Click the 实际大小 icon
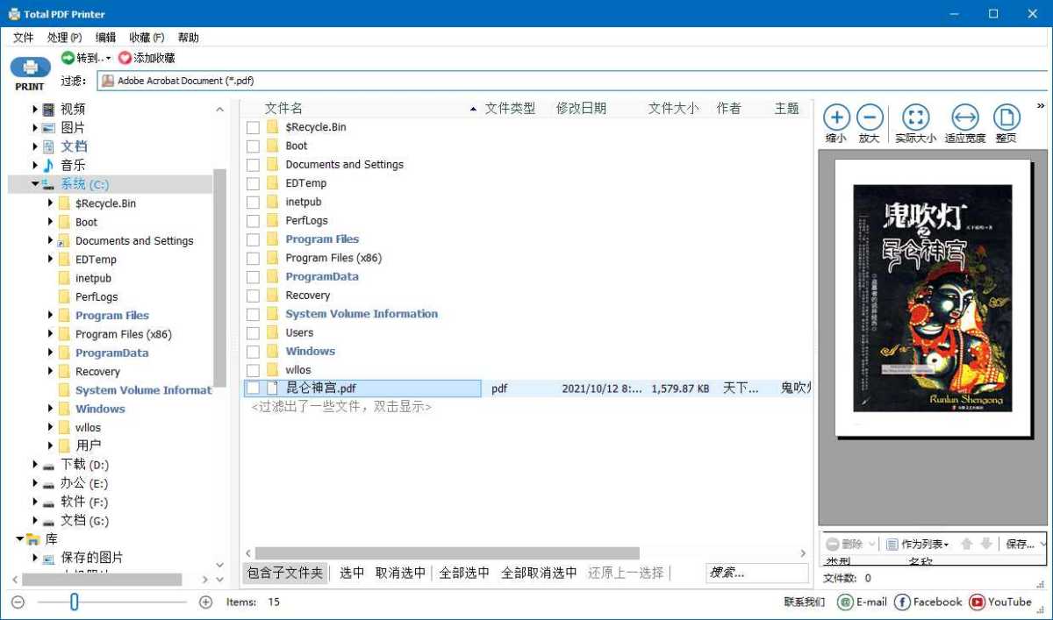Viewport: 1053px width, 620px height. [915, 117]
